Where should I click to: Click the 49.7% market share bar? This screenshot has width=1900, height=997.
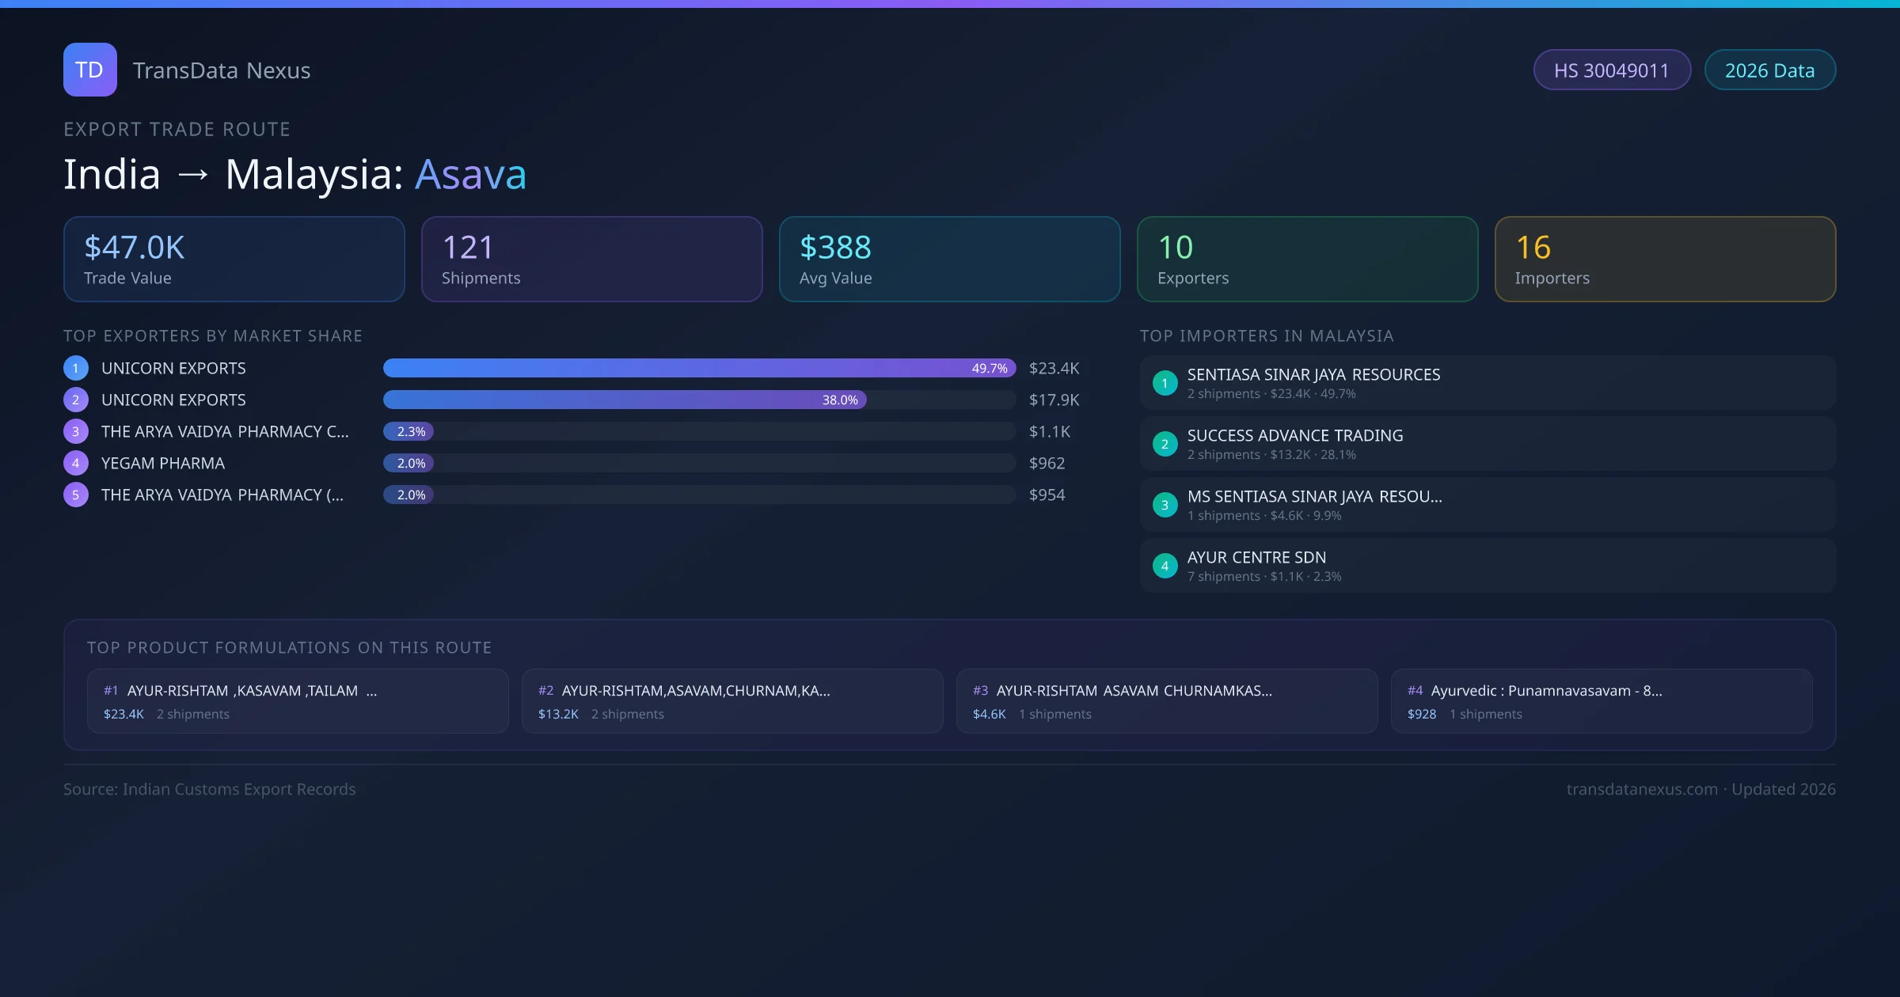[698, 368]
